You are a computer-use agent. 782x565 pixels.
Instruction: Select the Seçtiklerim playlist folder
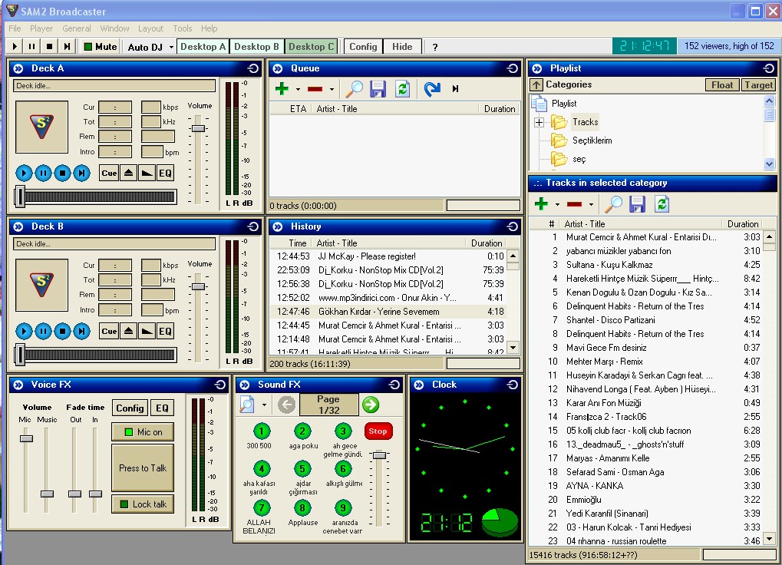(x=592, y=140)
